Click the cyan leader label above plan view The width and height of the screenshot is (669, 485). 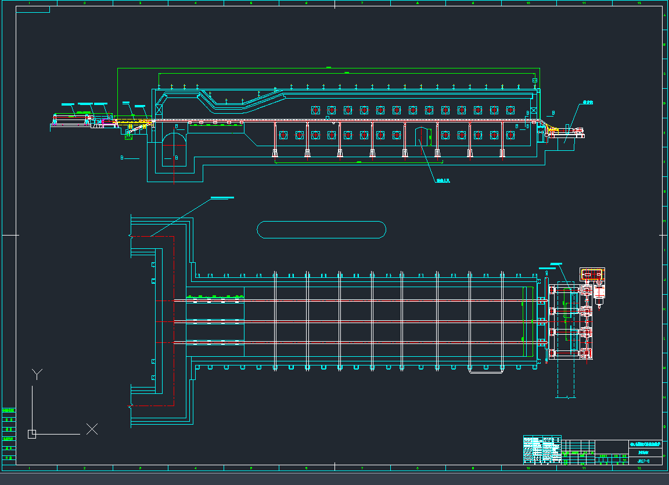222,198
